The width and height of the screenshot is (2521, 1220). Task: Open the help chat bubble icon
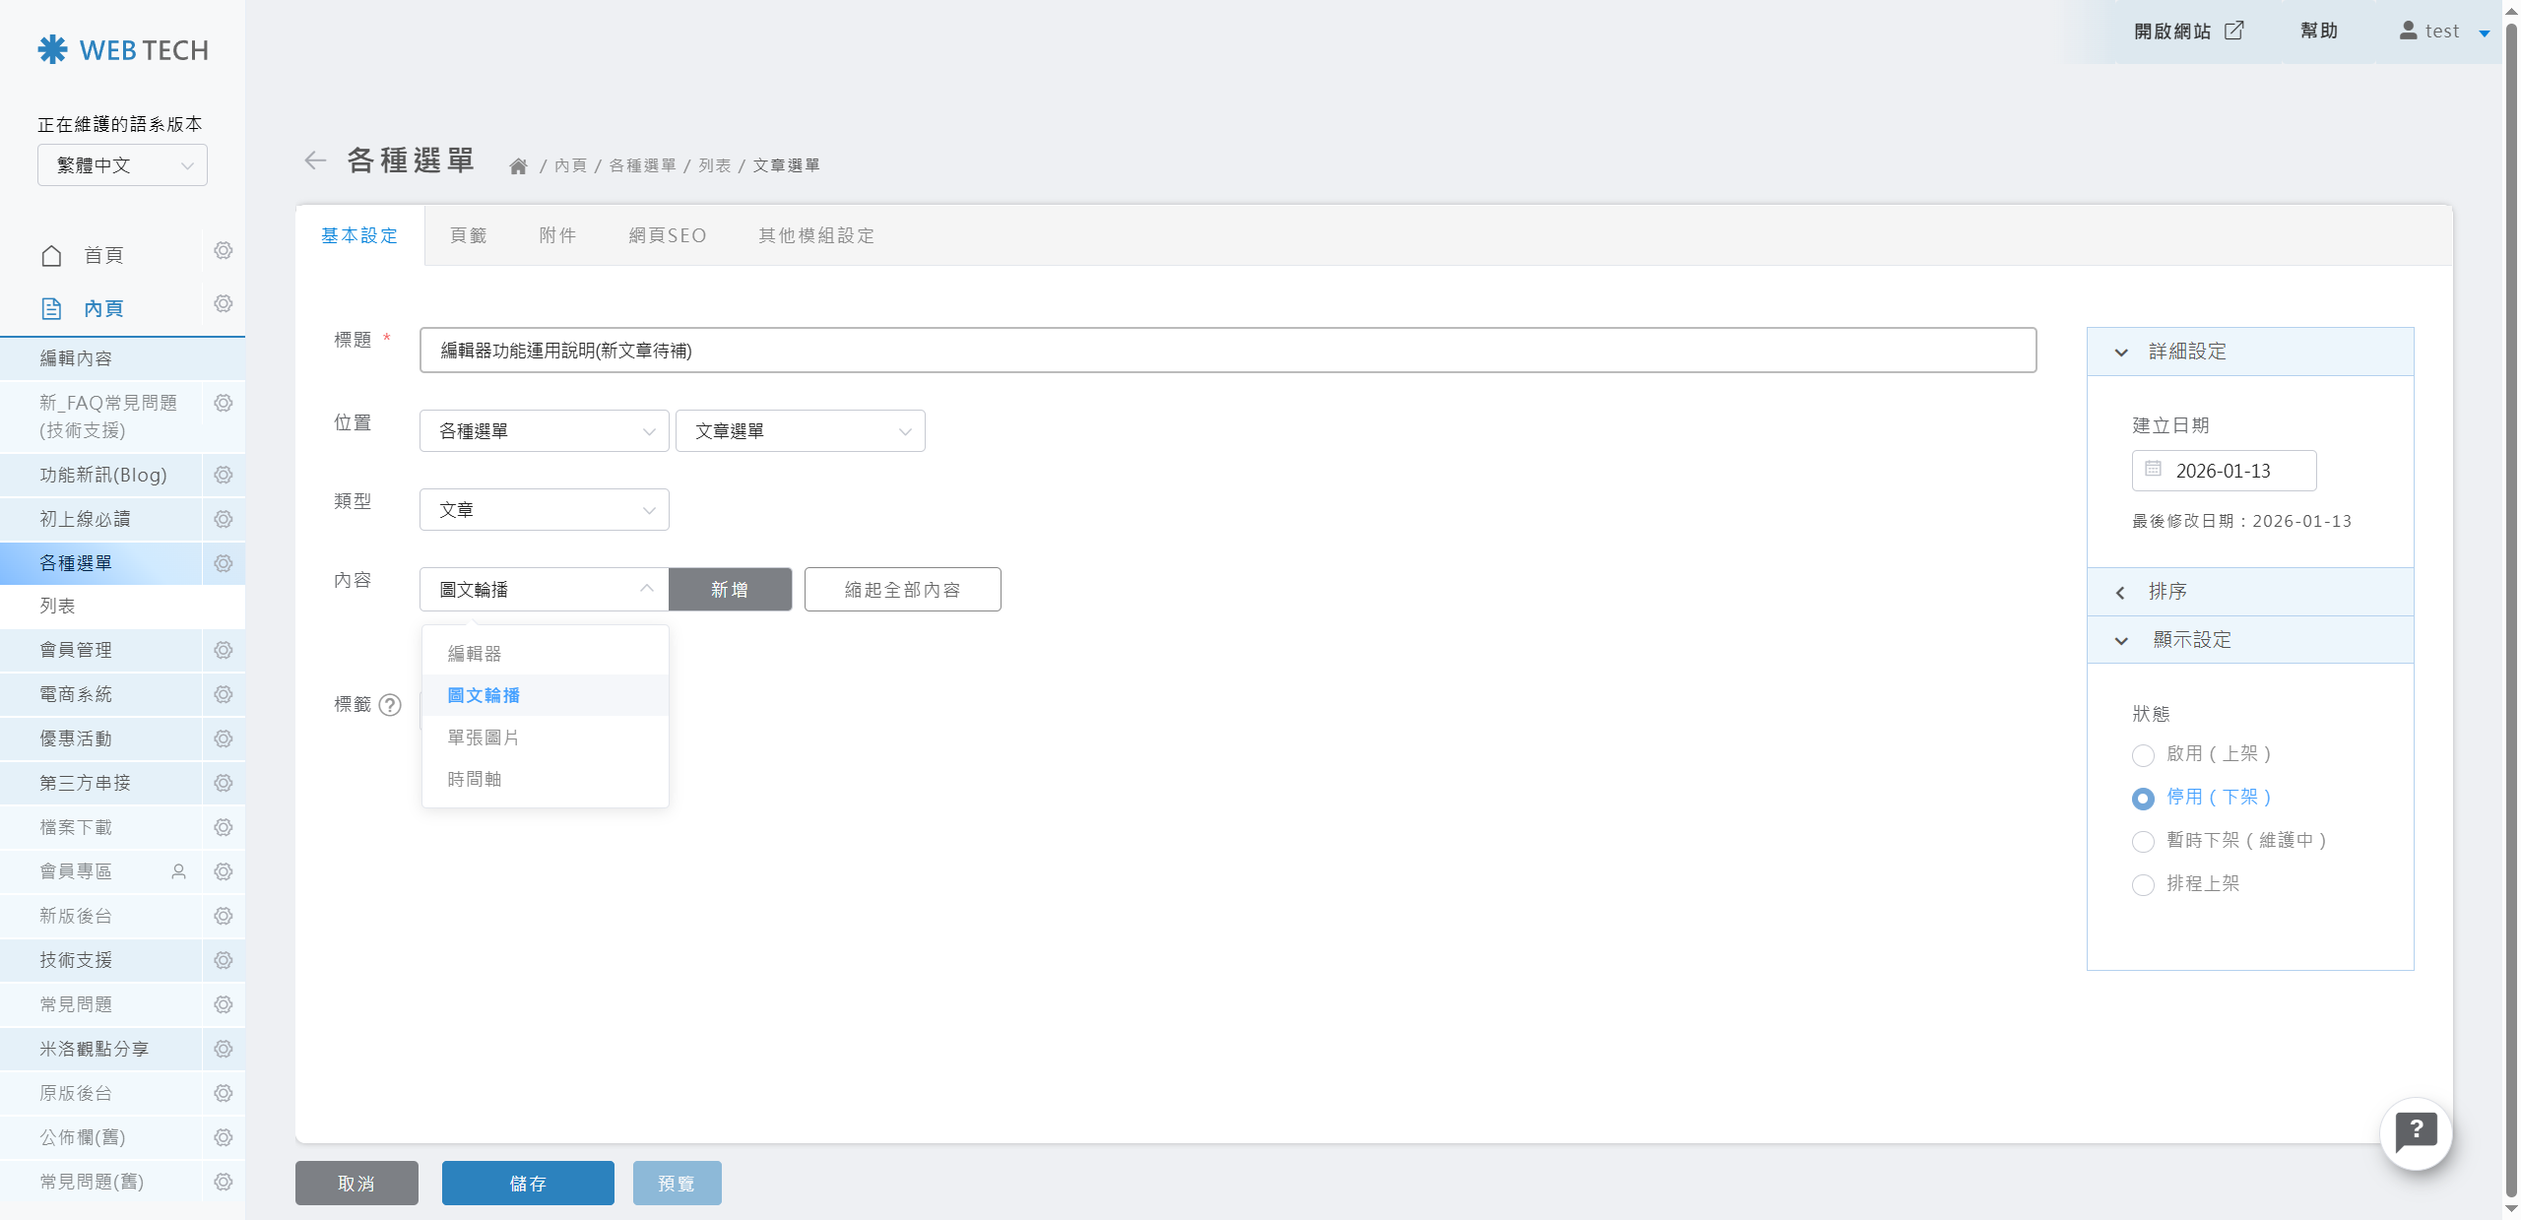tap(2416, 1132)
